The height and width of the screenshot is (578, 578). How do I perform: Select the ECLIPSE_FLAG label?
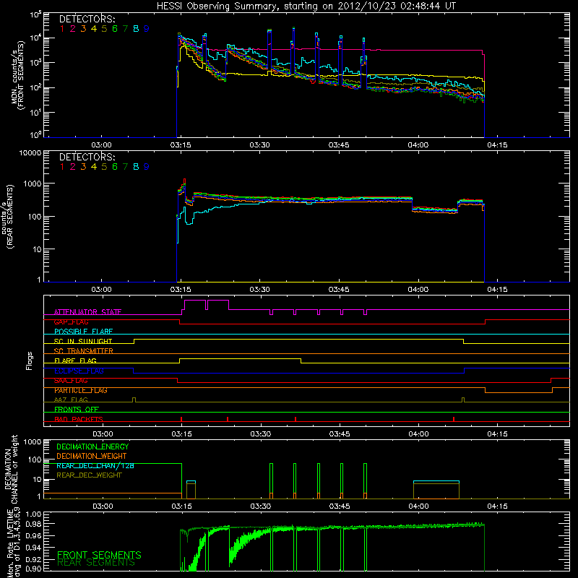click(79, 371)
